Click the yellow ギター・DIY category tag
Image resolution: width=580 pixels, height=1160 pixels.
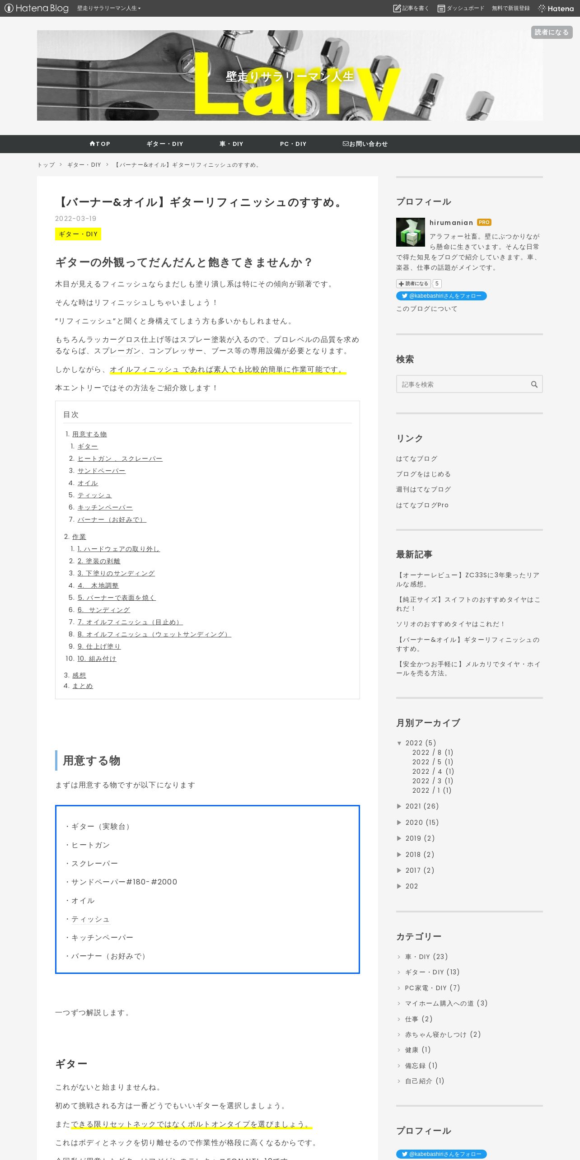tap(78, 234)
